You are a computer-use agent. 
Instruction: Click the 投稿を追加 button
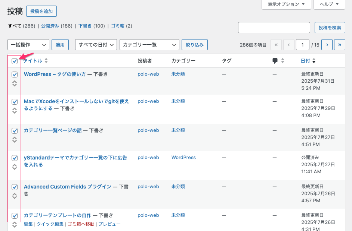coord(41,11)
